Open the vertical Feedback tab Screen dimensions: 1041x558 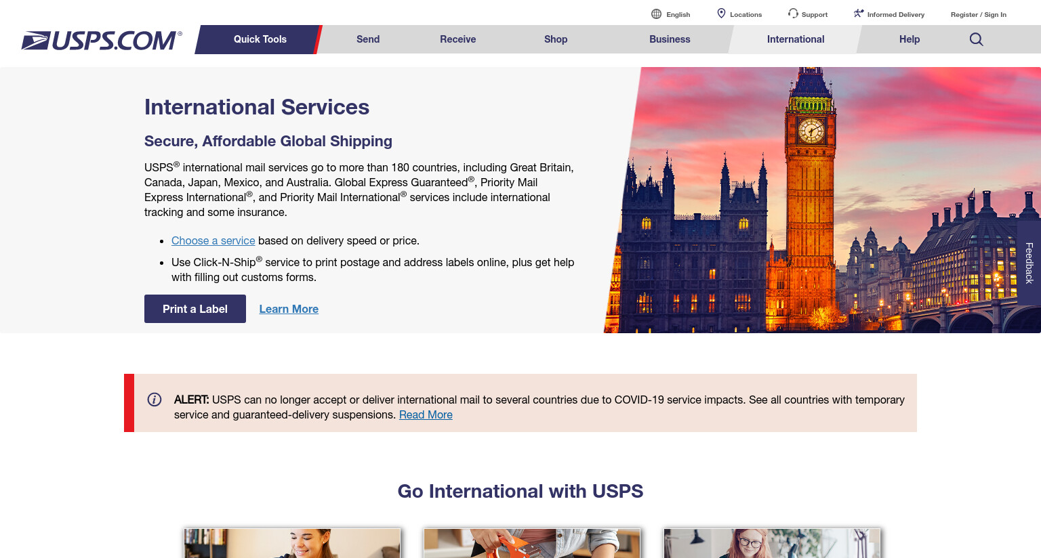pos(1029,263)
